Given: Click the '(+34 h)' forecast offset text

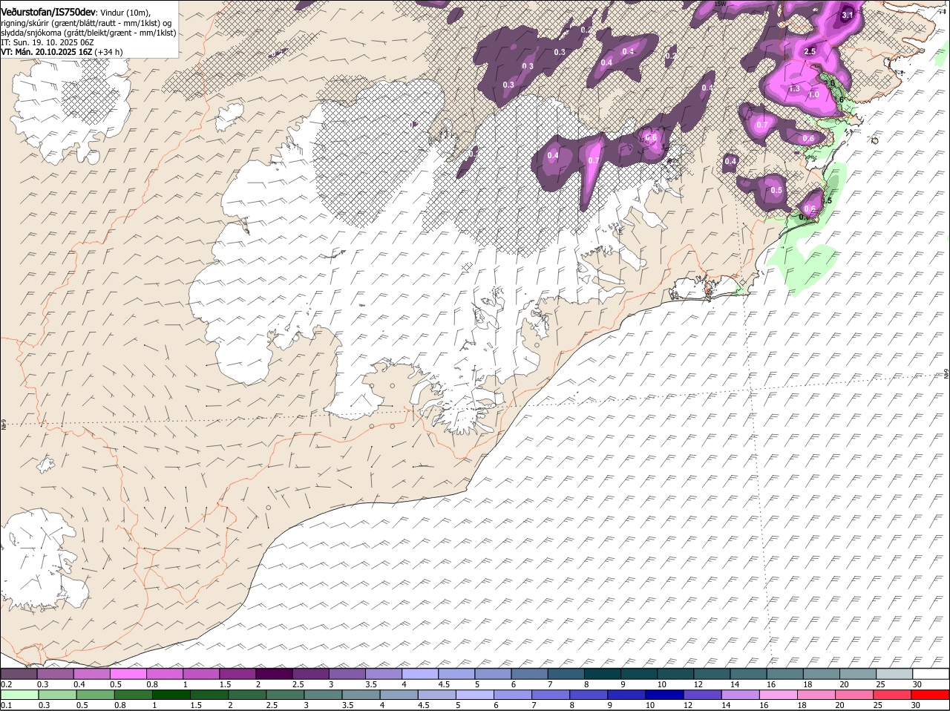Looking at the screenshot, I should click(108, 53).
